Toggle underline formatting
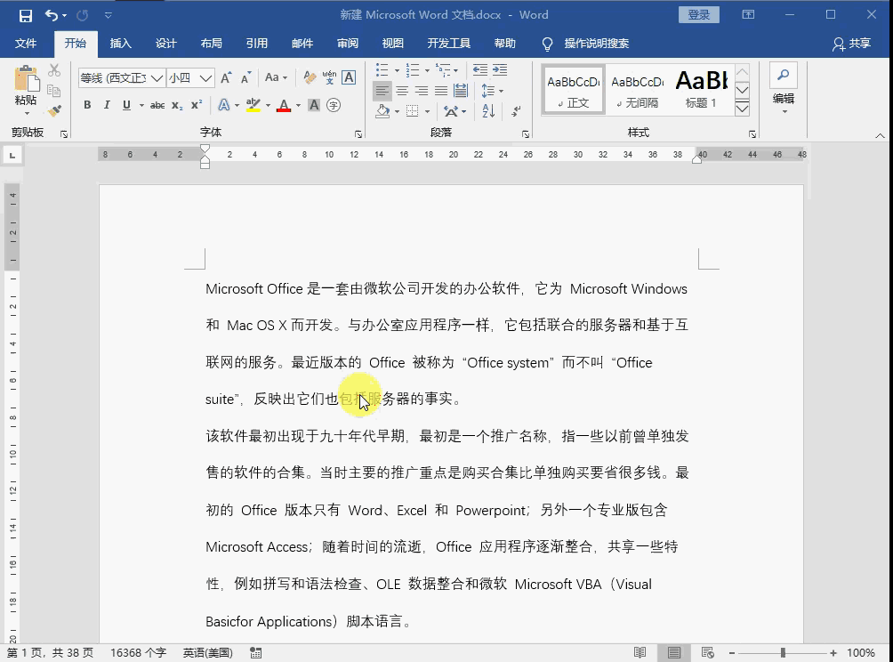893x662 pixels. tap(126, 105)
